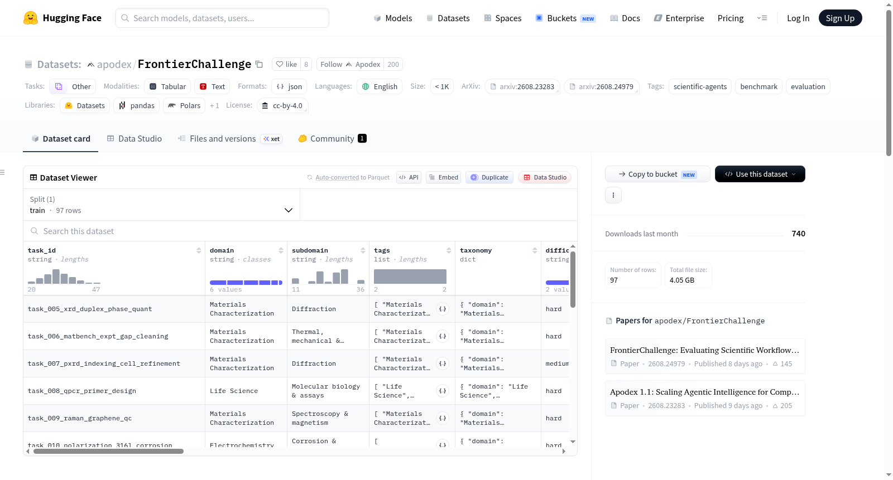Open the Files and versions tab
Viewport: 893px width, 480px height.
click(229, 138)
